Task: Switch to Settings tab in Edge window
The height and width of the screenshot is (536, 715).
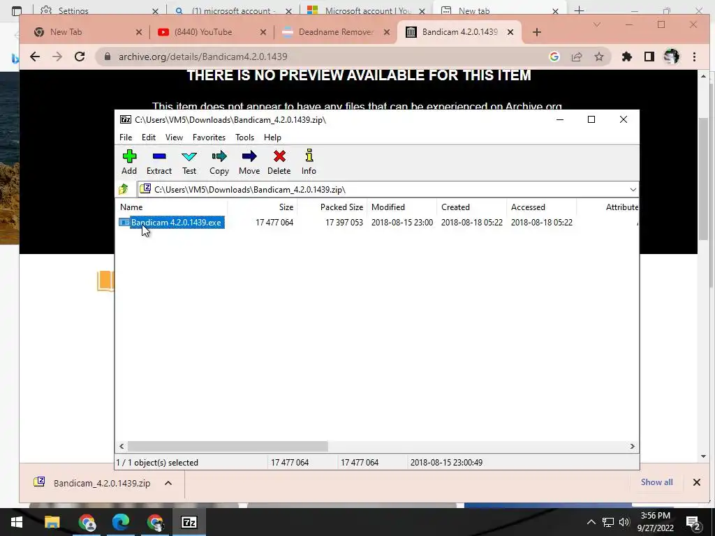Action: tap(99, 10)
